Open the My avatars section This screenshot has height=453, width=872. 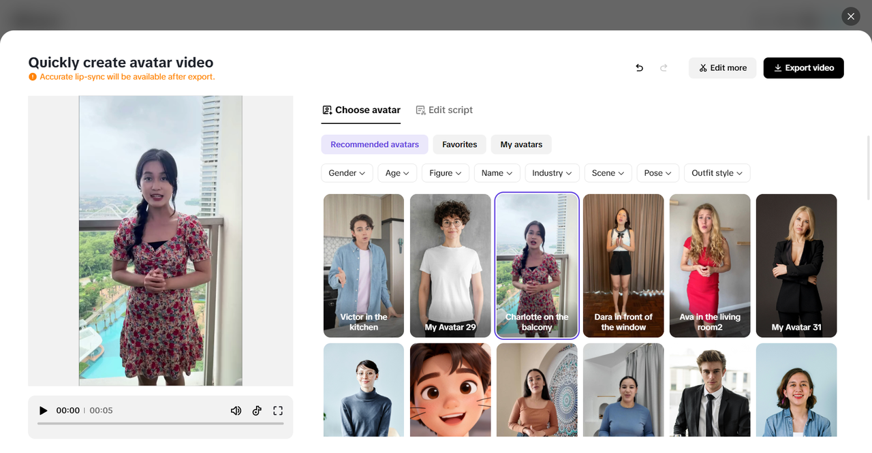tap(521, 144)
